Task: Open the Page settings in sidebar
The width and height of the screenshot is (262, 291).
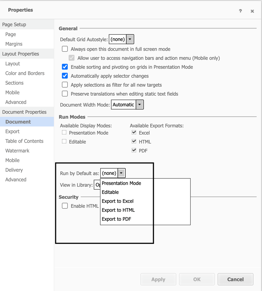Action: click(x=27, y=34)
